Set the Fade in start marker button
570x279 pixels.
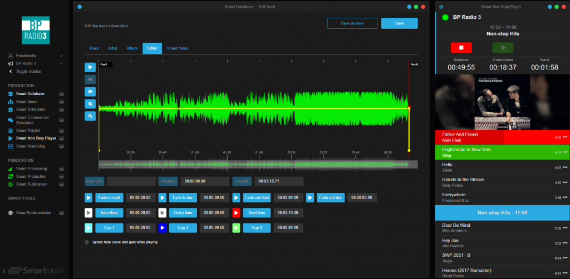[x=109, y=198]
